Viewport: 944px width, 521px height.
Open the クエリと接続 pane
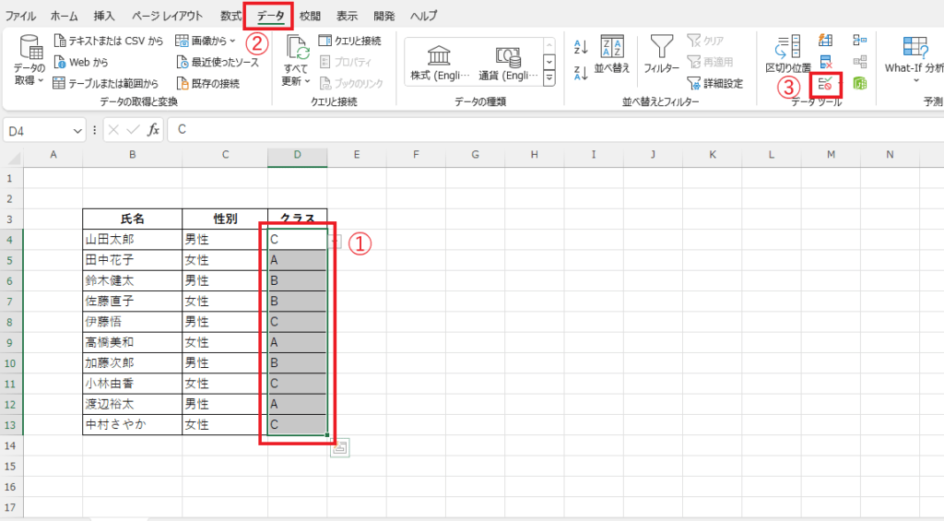[349, 41]
